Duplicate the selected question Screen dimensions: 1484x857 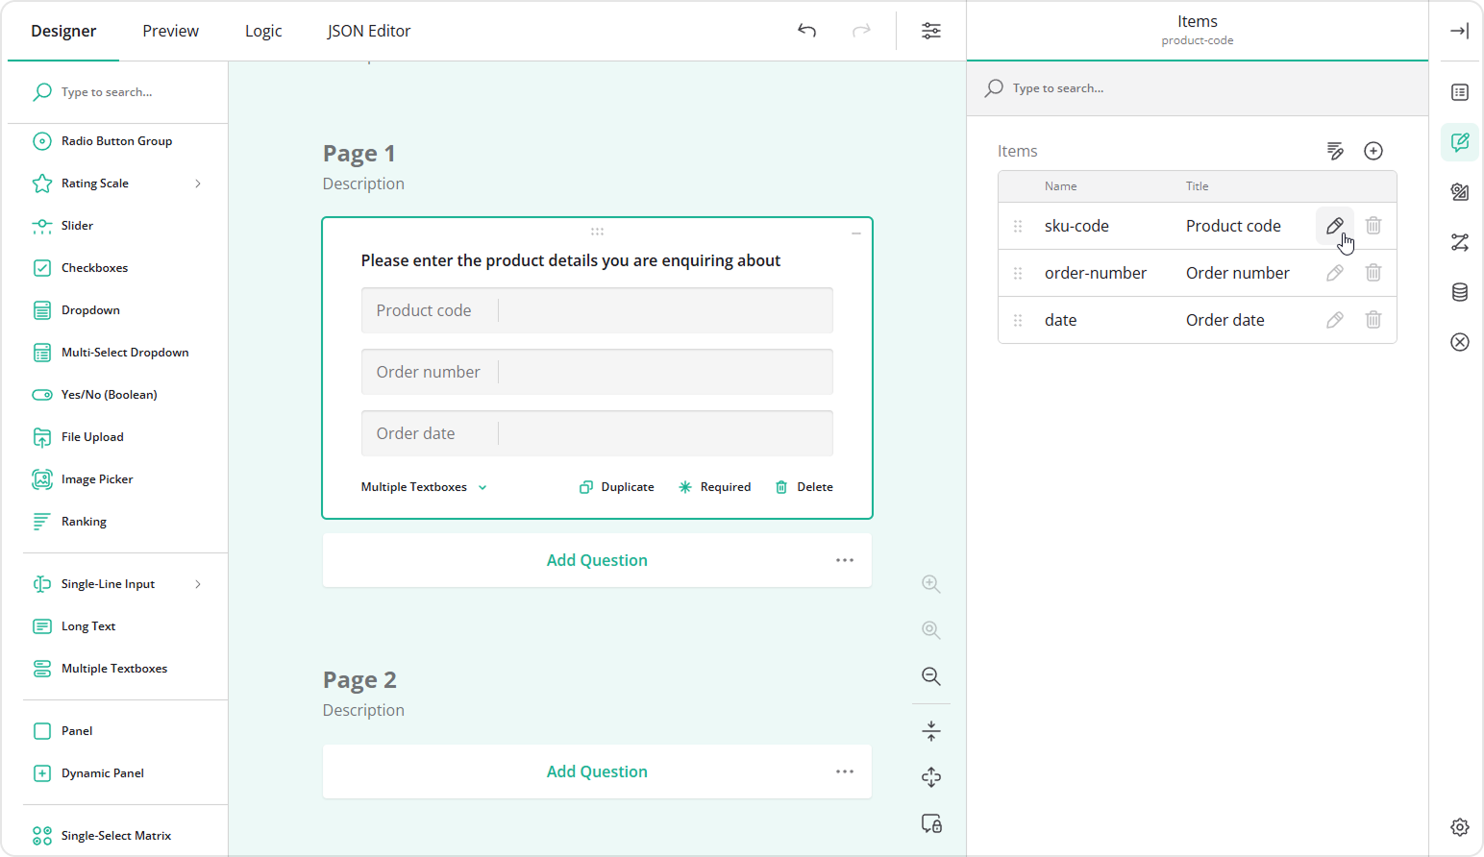[x=616, y=487]
